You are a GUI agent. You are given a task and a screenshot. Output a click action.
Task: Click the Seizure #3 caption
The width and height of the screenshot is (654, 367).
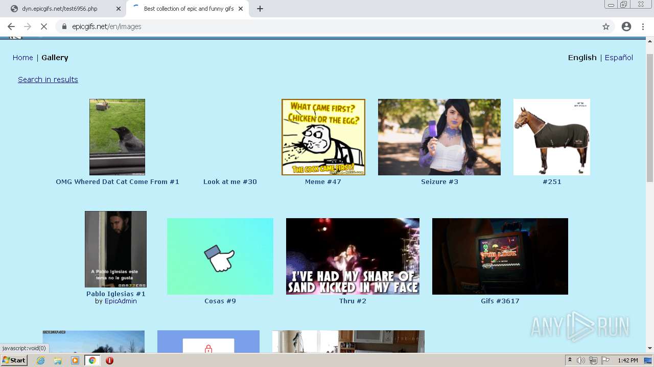coord(439,182)
